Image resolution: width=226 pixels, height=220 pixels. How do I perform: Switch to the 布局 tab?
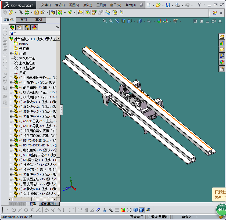23,20
